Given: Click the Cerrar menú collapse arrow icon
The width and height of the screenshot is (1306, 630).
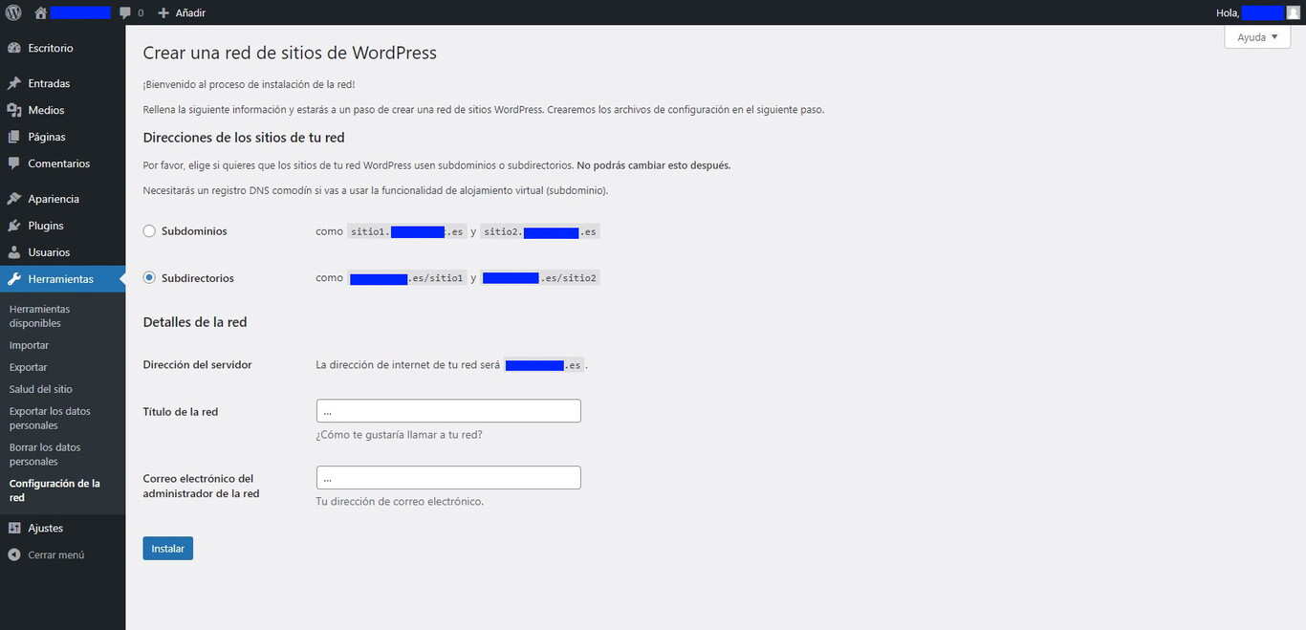Looking at the screenshot, I should coord(14,554).
